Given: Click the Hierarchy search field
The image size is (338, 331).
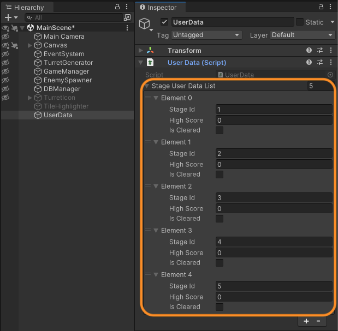Looking at the screenshot, I should point(73,17).
